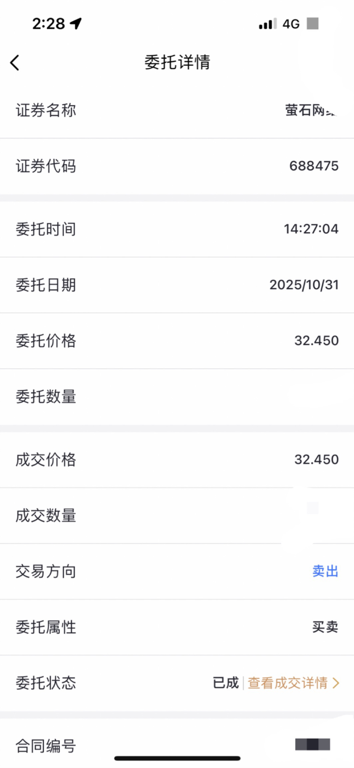Click the cellular signal bars icon
The height and width of the screenshot is (768, 354).
[x=267, y=24]
